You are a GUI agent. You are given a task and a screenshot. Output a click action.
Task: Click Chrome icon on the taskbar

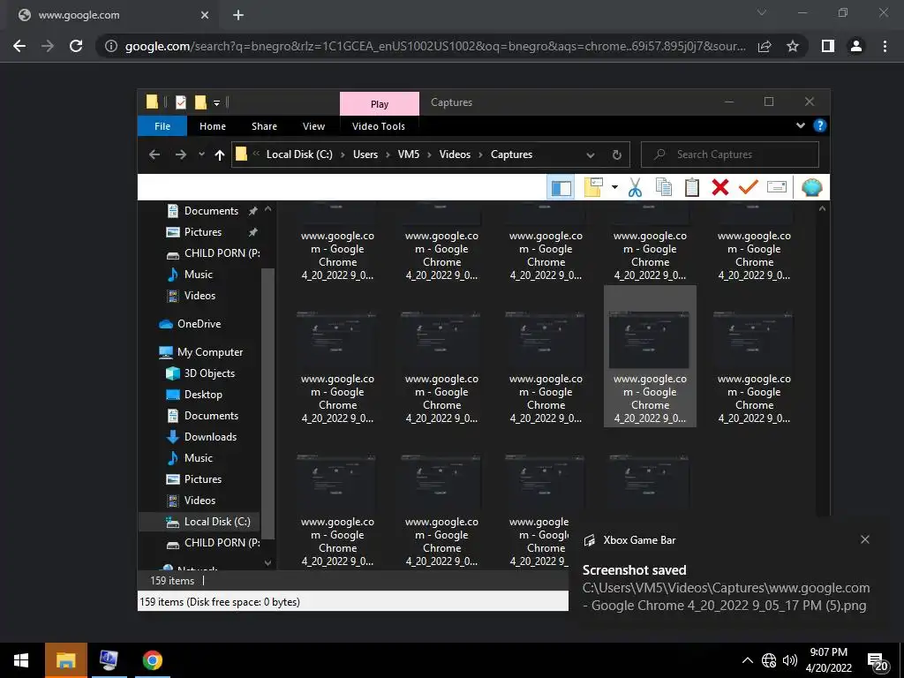click(x=152, y=660)
